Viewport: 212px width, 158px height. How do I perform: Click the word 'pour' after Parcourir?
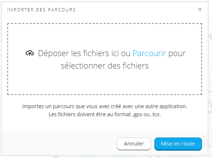tap(177, 54)
